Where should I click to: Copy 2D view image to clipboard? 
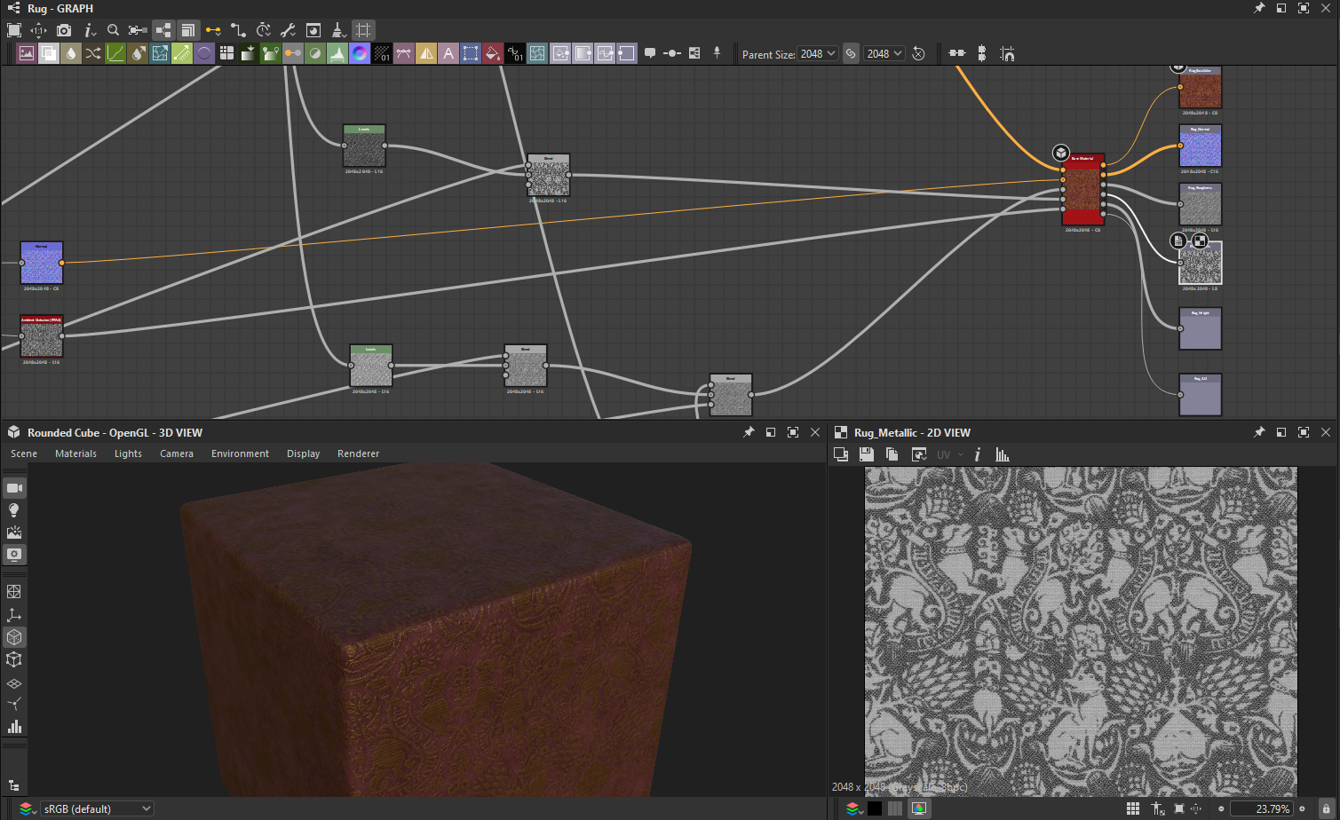click(892, 454)
